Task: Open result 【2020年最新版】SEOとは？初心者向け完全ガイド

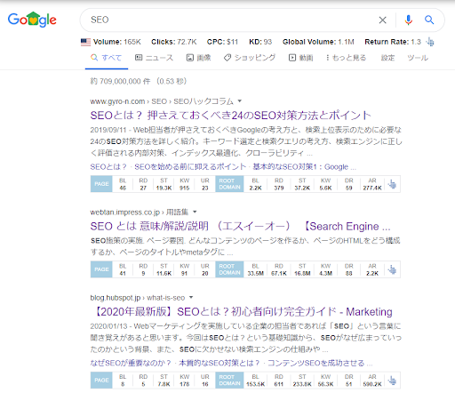Action: 242,311
